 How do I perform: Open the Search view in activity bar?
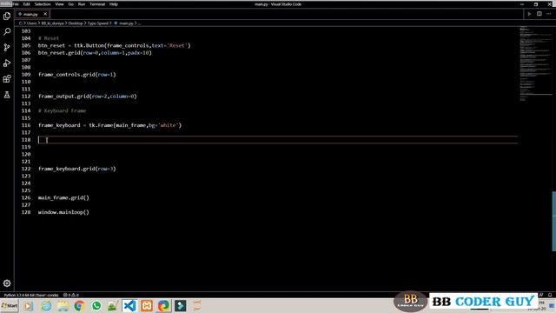pyautogui.click(x=7, y=31)
